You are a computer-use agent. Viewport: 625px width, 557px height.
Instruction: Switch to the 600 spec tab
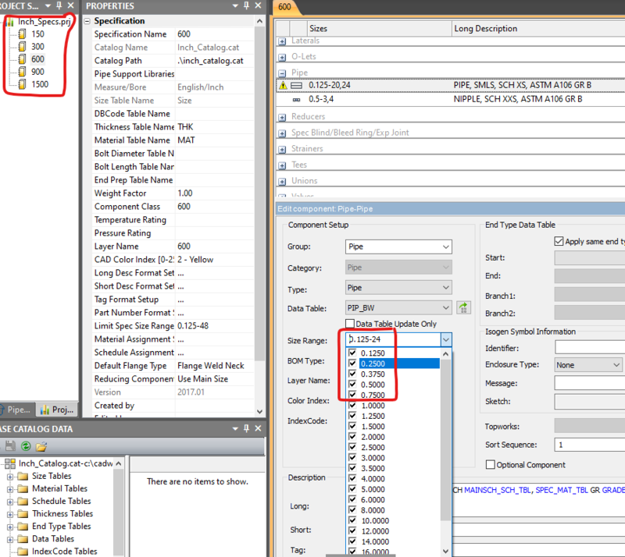pos(284,7)
